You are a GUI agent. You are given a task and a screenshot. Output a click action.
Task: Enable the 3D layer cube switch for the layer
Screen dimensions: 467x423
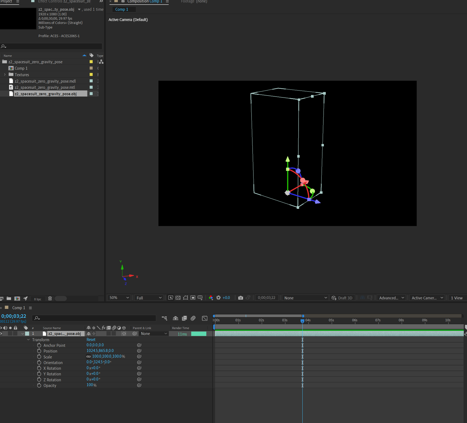tap(124, 334)
